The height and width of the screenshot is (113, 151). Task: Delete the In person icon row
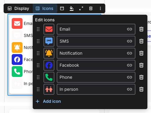click(141, 89)
